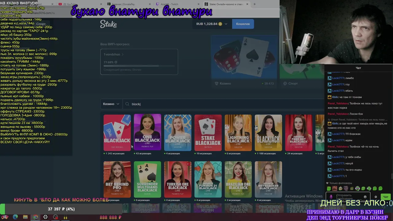
Task: Open a new browser tab with plus
Action: pyautogui.click(x=255, y=4)
